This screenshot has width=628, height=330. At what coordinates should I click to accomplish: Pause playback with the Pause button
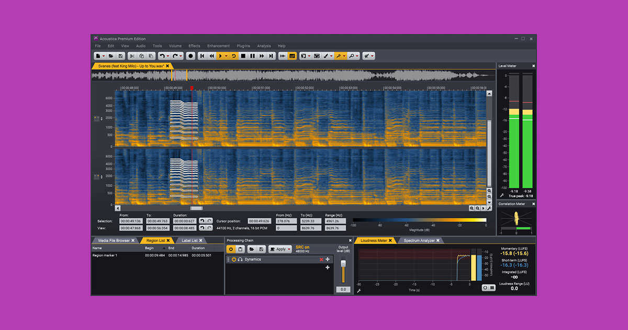click(252, 56)
